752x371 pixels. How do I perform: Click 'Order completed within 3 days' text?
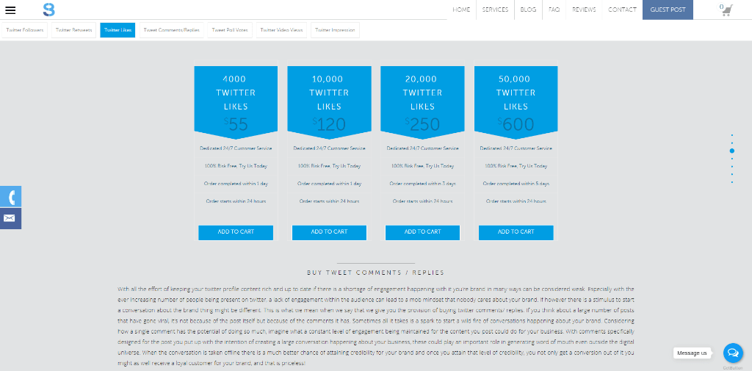pyautogui.click(x=422, y=184)
